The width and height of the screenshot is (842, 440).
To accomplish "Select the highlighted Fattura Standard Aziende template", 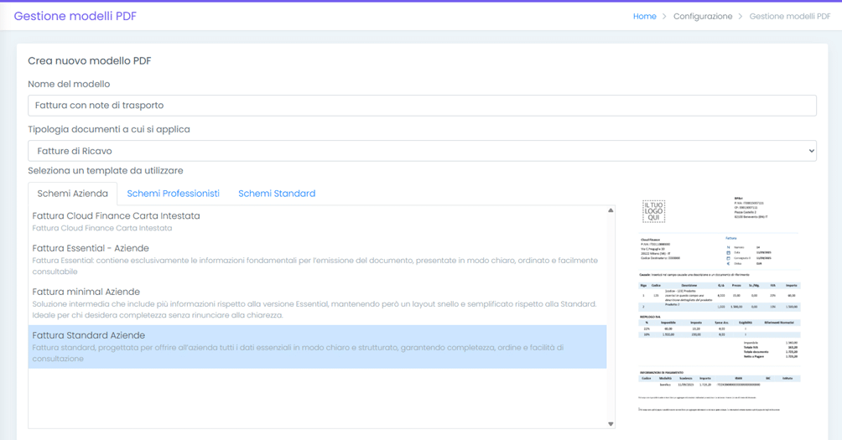I will point(88,335).
